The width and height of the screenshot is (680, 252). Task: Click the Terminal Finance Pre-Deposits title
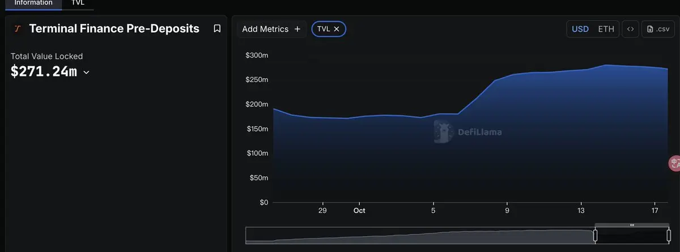(x=114, y=29)
